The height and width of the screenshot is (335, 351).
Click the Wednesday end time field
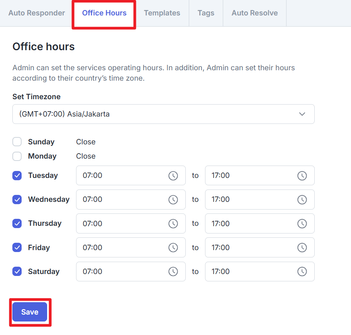point(251,200)
